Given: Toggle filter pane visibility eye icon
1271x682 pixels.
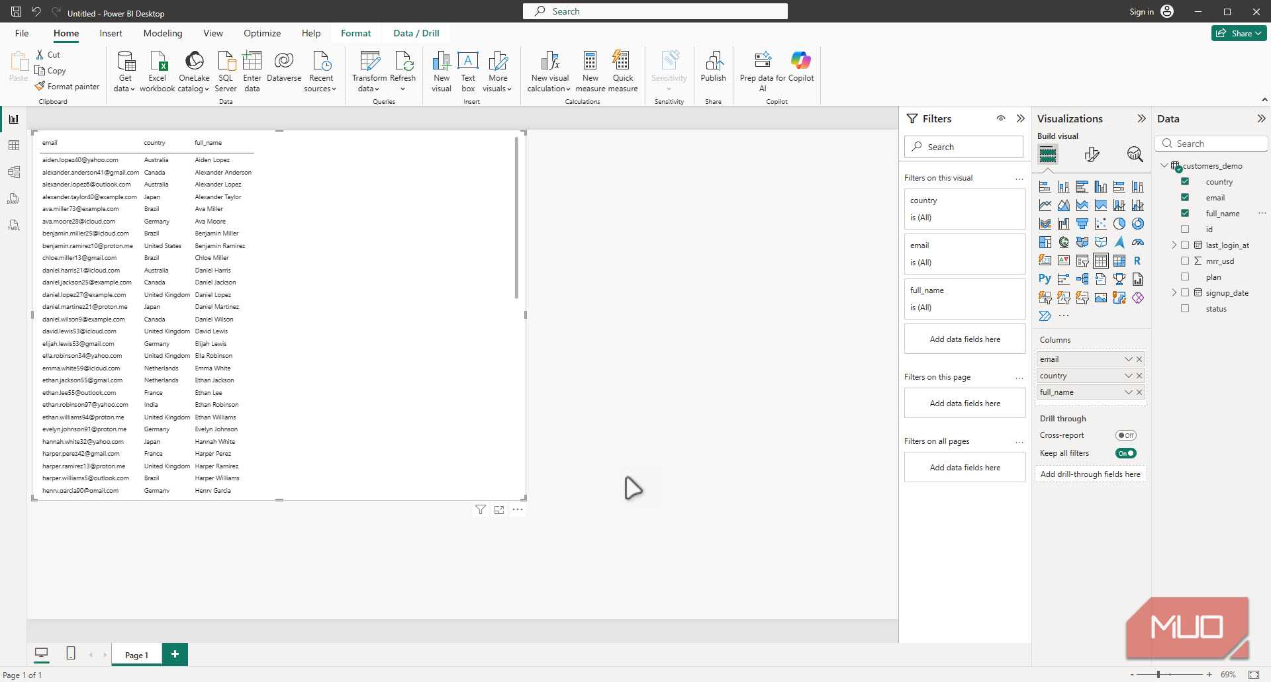Looking at the screenshot, I should point(1001,118).
